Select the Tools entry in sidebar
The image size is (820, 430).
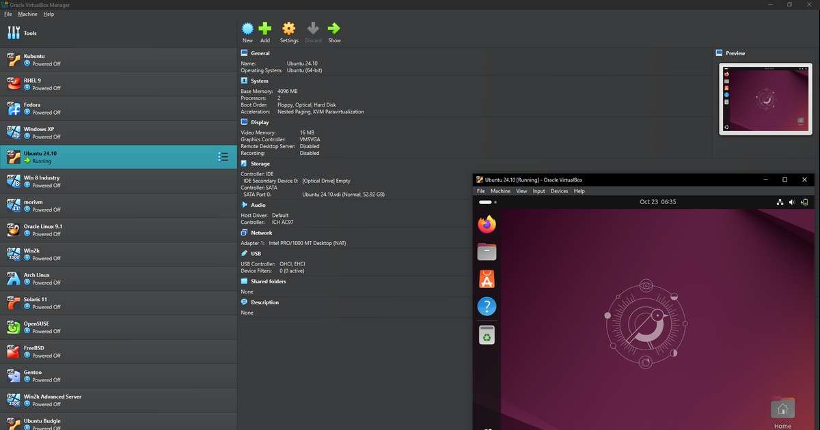coord(118,33)
